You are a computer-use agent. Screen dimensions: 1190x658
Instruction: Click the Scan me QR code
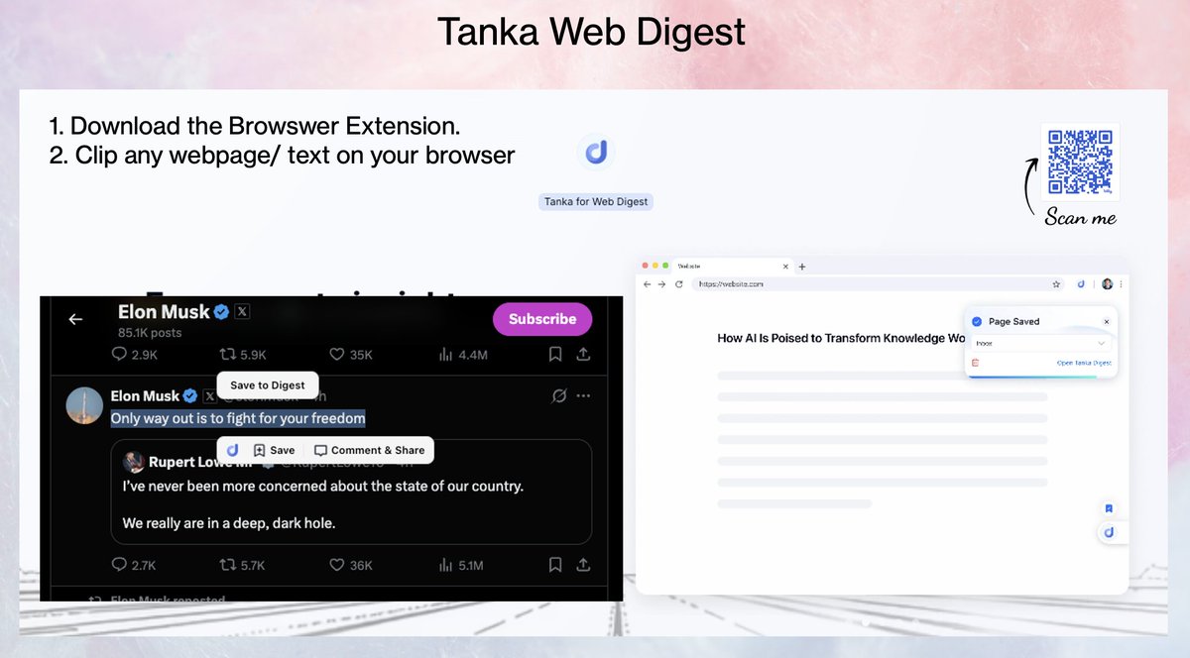coord(1080,163)
